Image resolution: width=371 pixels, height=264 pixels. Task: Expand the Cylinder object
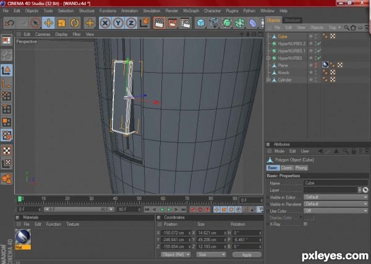click(268, 80)
